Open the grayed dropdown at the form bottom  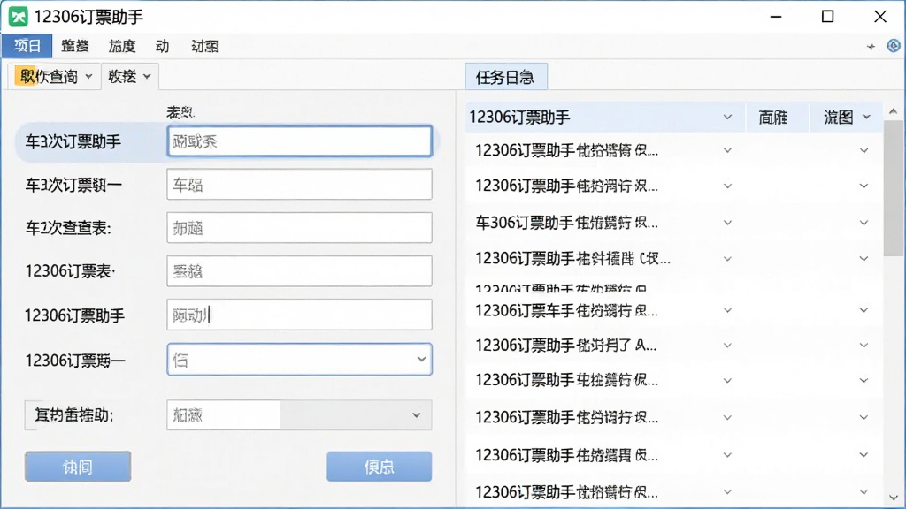tap(299, 415)
